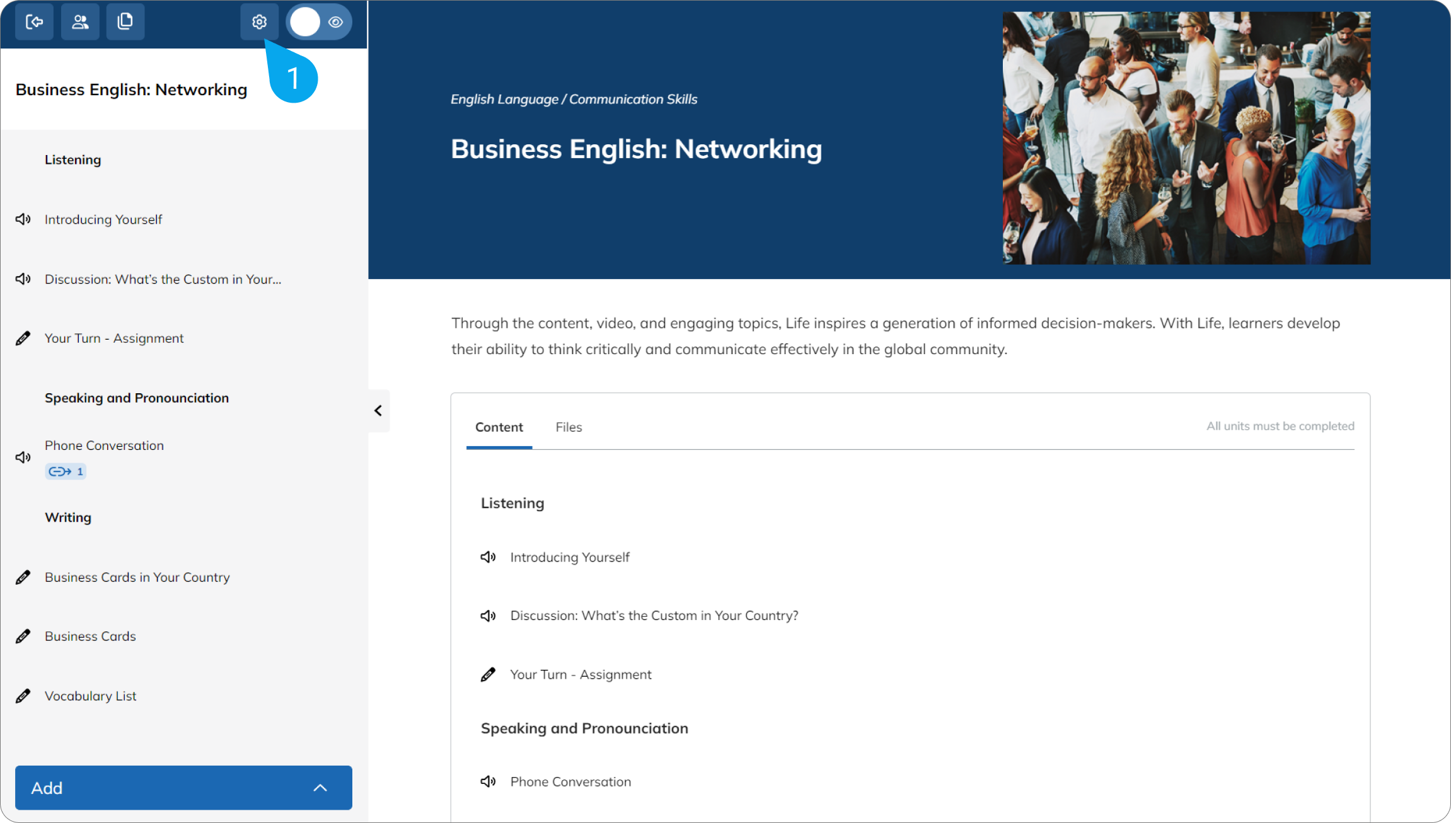Click the copy files icon

[125, 22]
